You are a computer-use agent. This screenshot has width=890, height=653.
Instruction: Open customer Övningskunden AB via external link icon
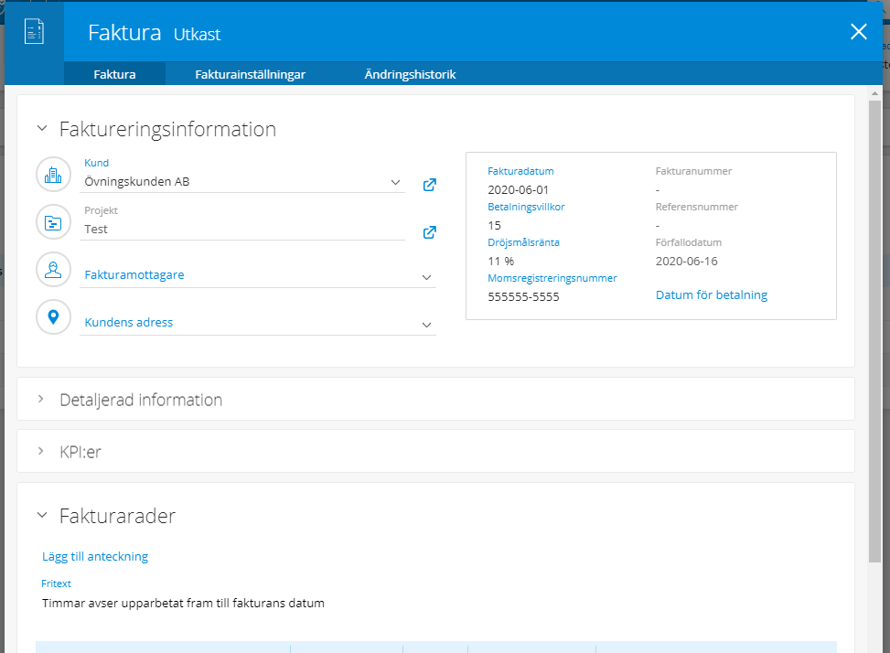coord(429,184)
